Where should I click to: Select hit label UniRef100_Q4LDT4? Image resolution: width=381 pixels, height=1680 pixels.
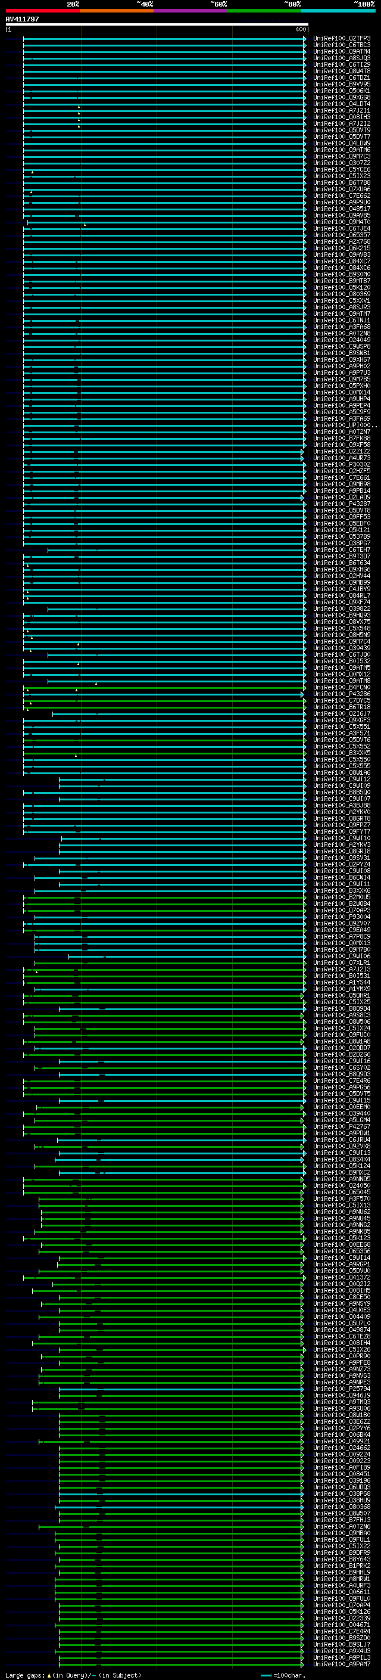click(342, 104)
